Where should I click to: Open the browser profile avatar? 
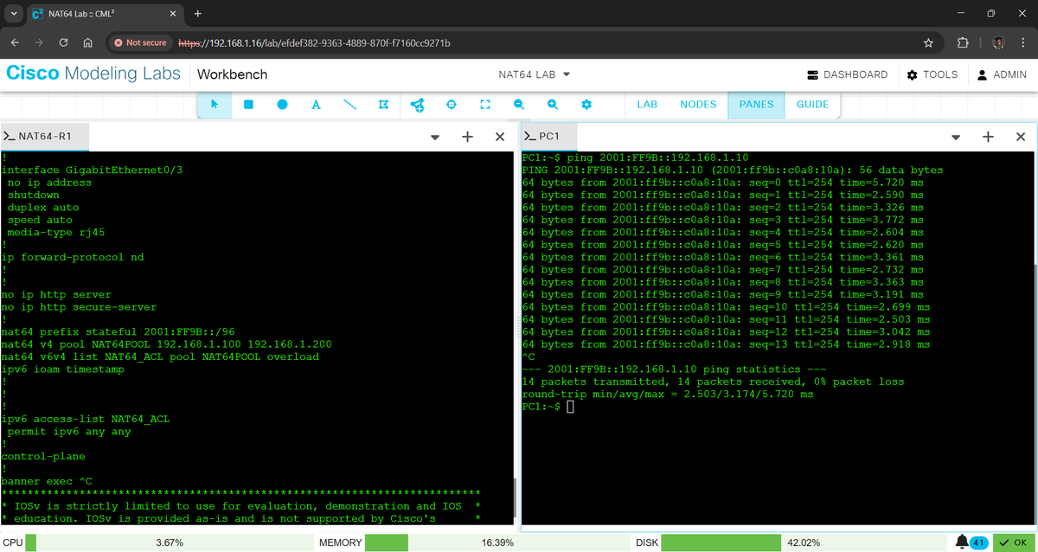998,42
